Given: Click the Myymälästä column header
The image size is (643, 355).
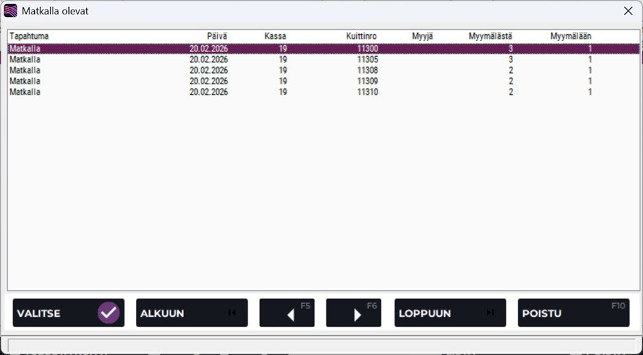Looking at the screenshot, I should click(490, 36).
